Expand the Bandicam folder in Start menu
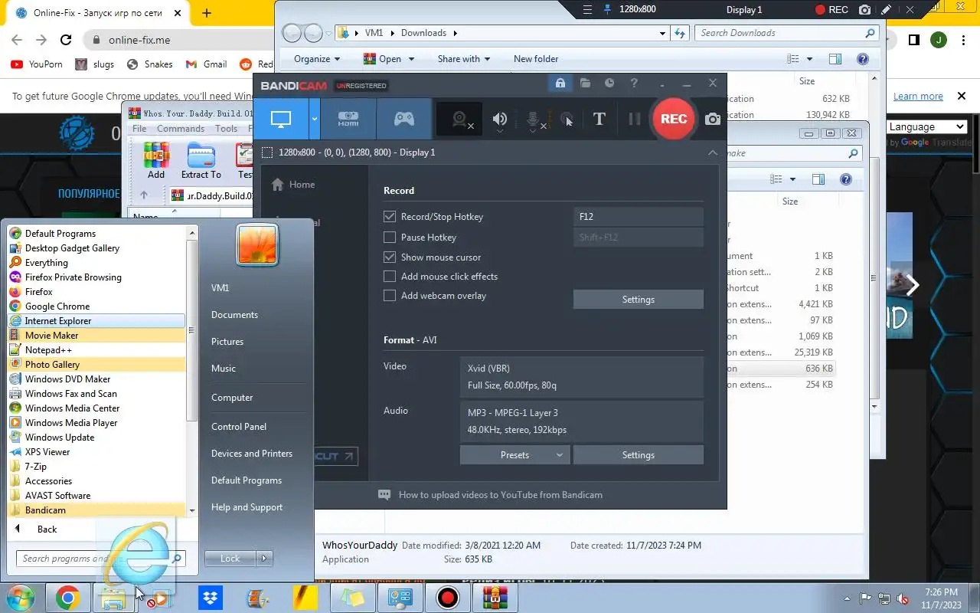 96,510
